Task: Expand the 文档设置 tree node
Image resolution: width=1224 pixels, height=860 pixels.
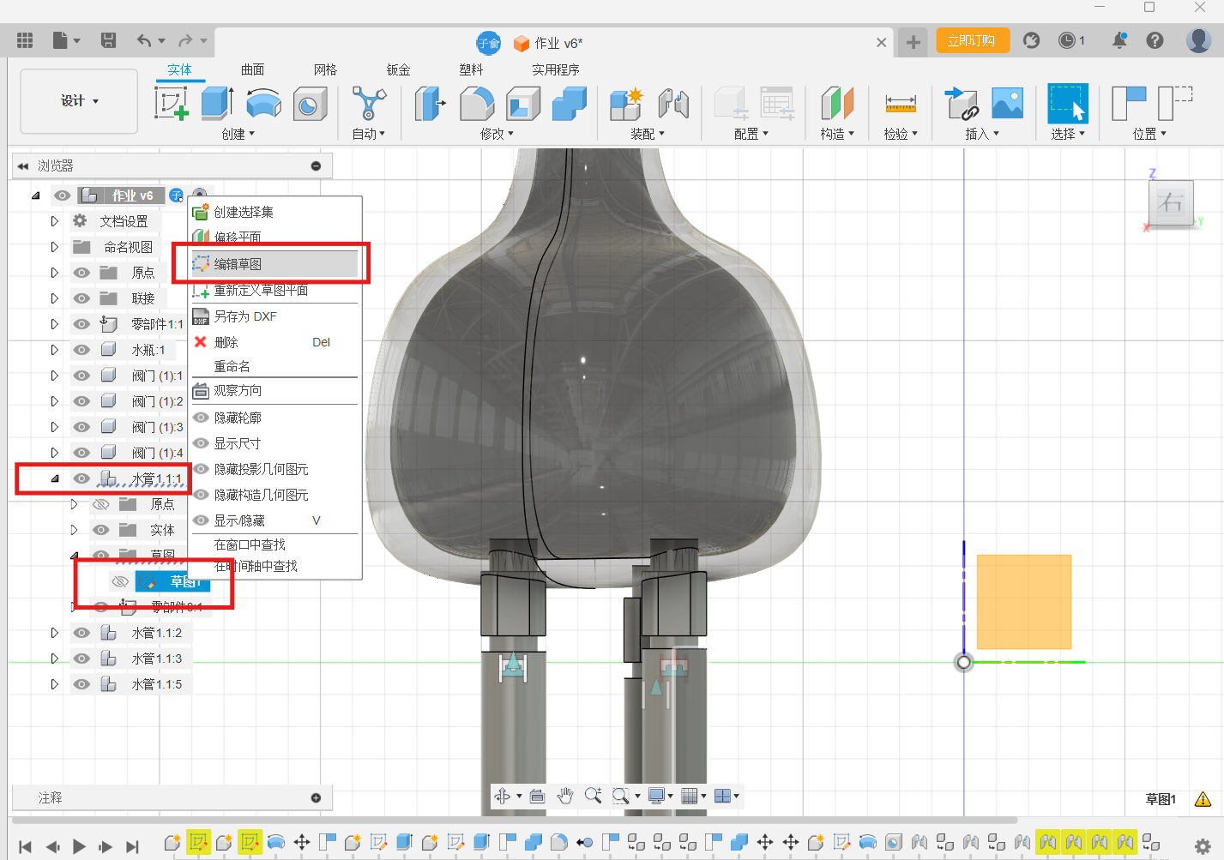Action: pos(54,221)
